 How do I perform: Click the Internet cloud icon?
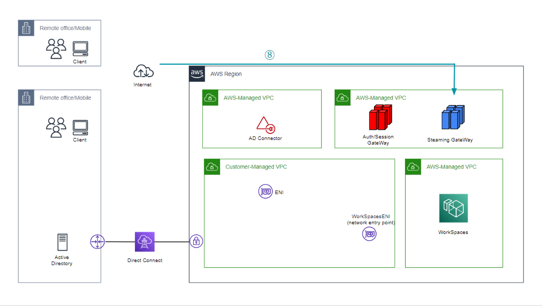pos(144,71)
